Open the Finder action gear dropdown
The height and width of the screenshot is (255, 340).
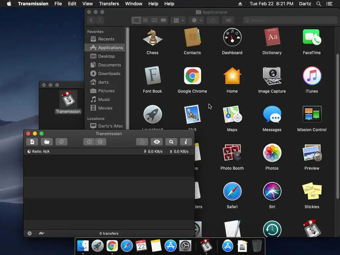196,20
